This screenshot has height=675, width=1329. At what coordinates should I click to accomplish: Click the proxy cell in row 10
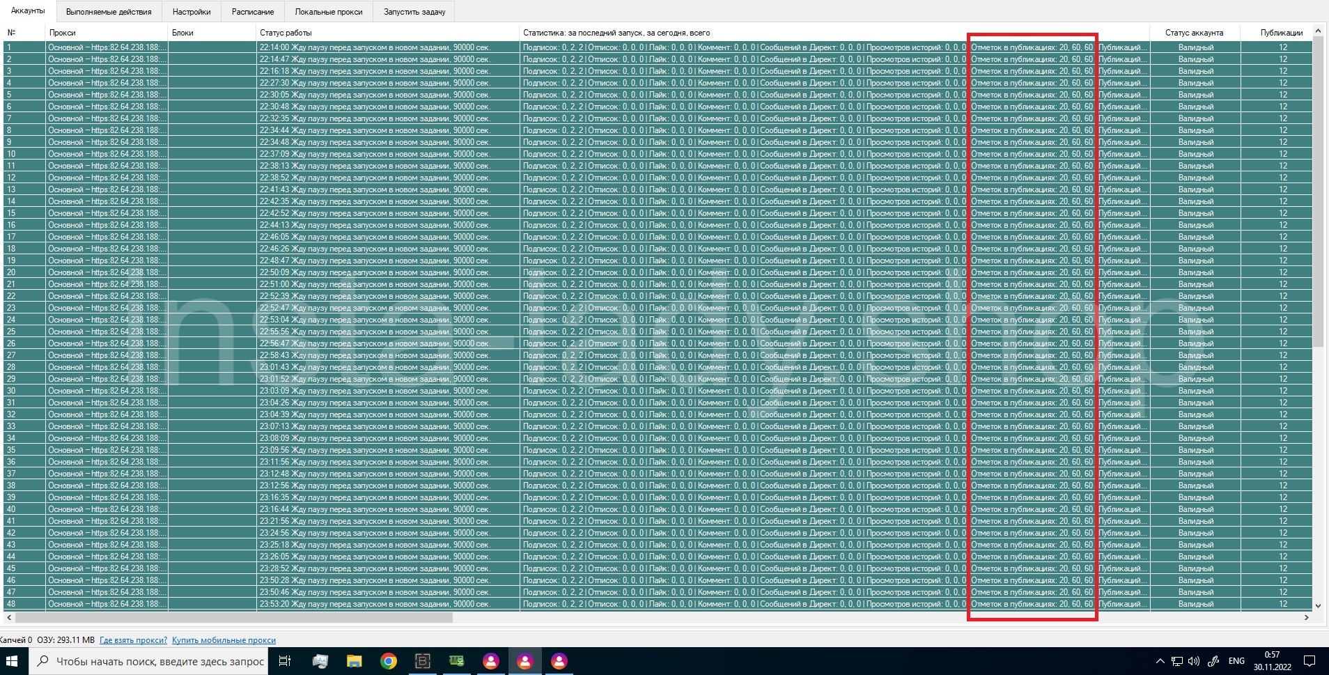(107, 154)
